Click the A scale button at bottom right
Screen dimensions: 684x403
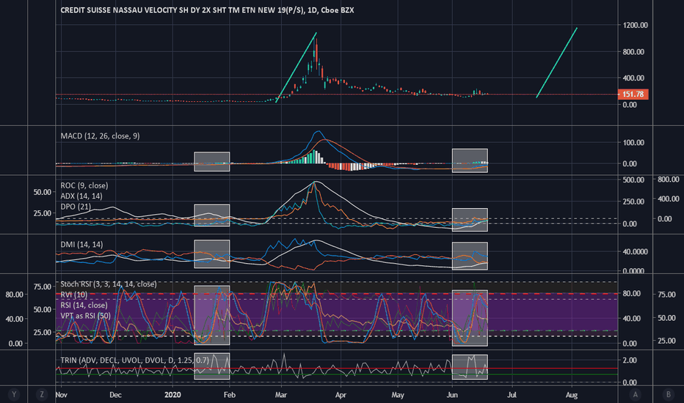tap(635, 394)
